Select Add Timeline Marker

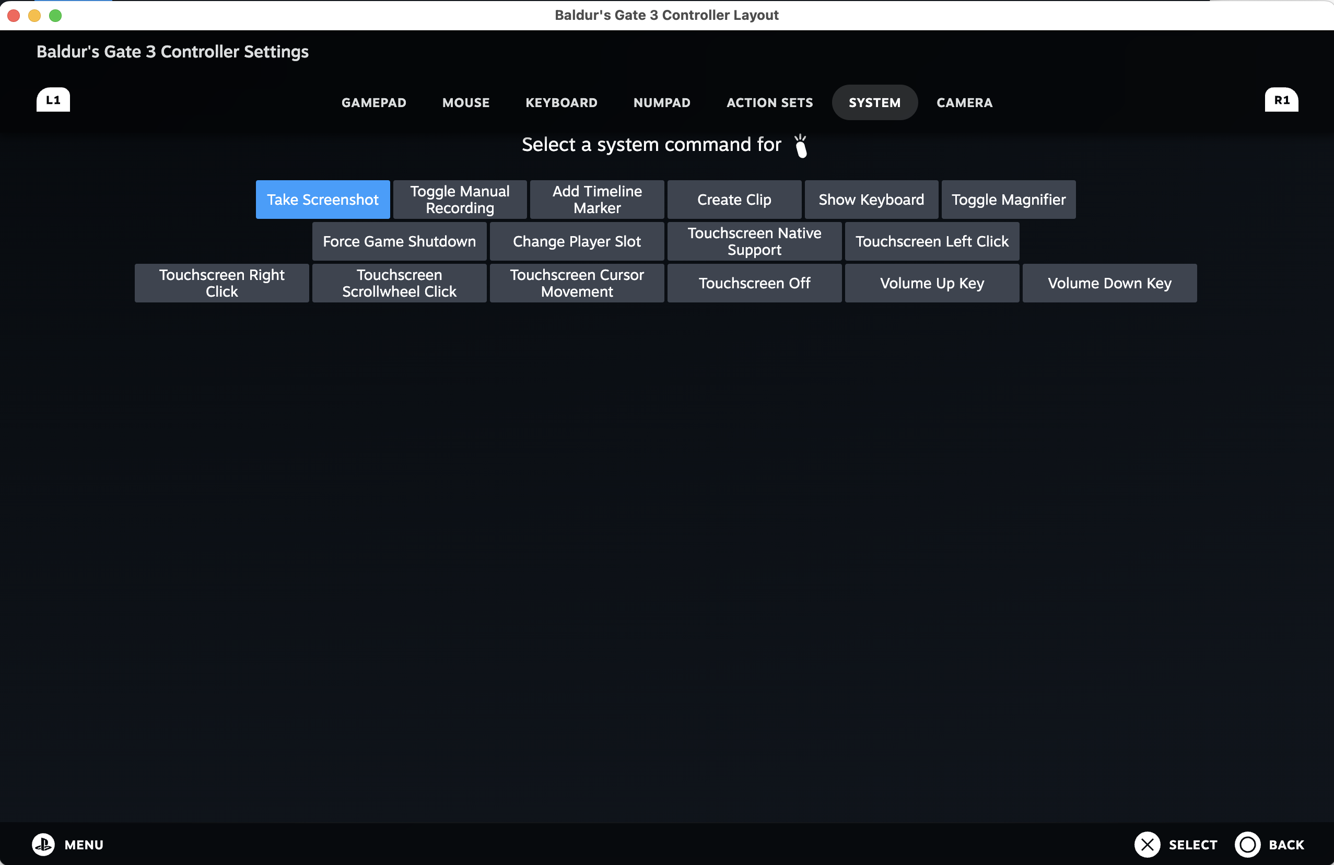597,200
